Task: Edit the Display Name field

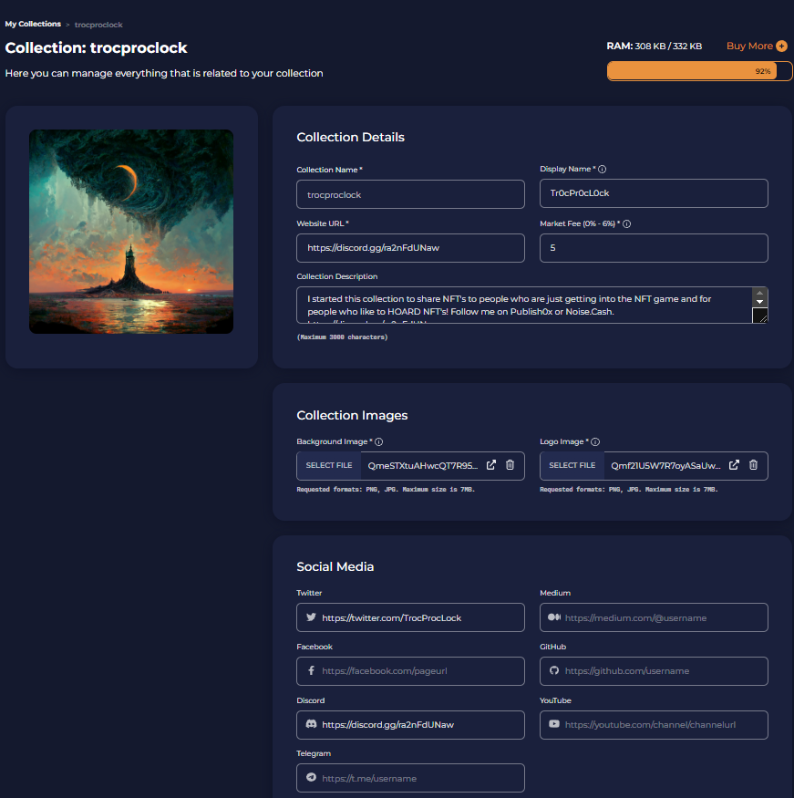Action: 654,193
